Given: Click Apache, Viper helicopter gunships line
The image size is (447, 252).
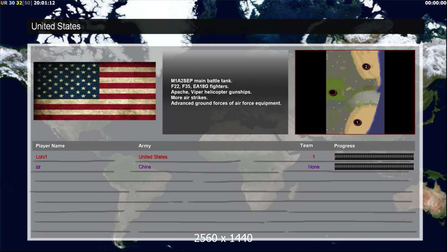Looking at the screenshot, I should 211,92.
